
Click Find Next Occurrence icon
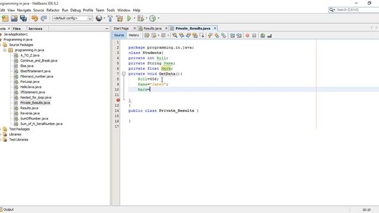coord(188,35)
